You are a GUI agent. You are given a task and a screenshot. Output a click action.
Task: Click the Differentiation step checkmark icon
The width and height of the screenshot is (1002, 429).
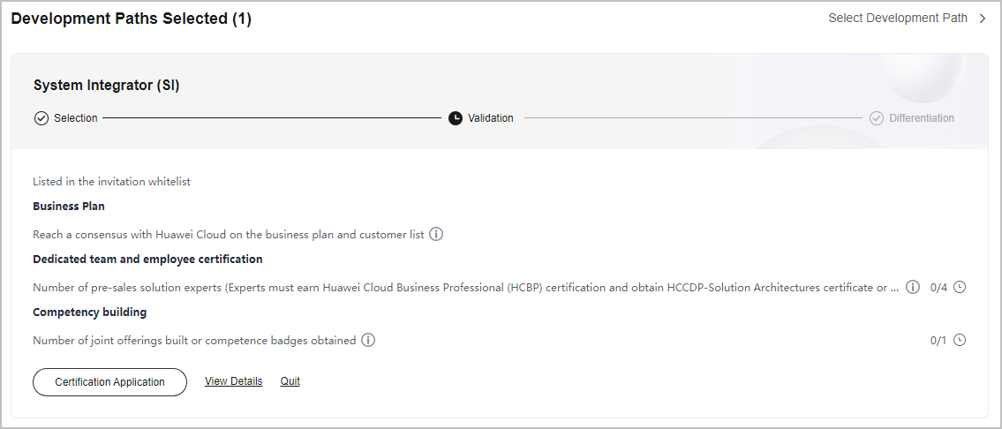(876, 118)
